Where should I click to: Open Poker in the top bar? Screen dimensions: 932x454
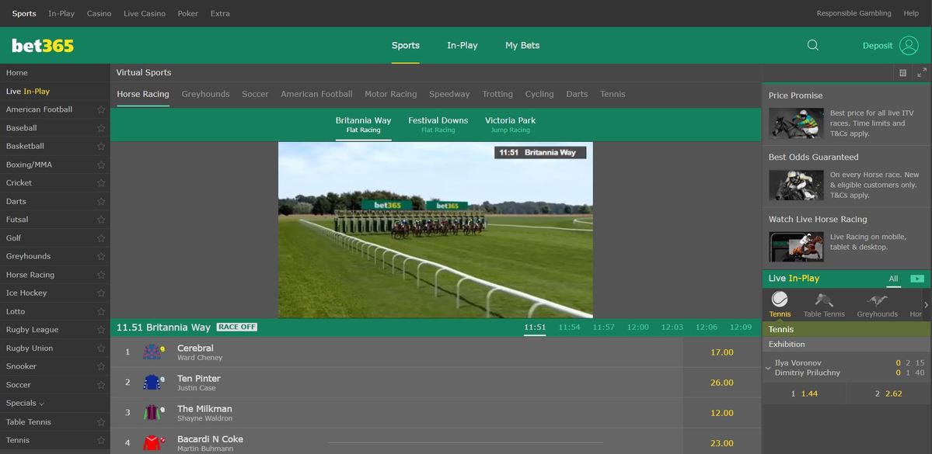pos(188,13)
